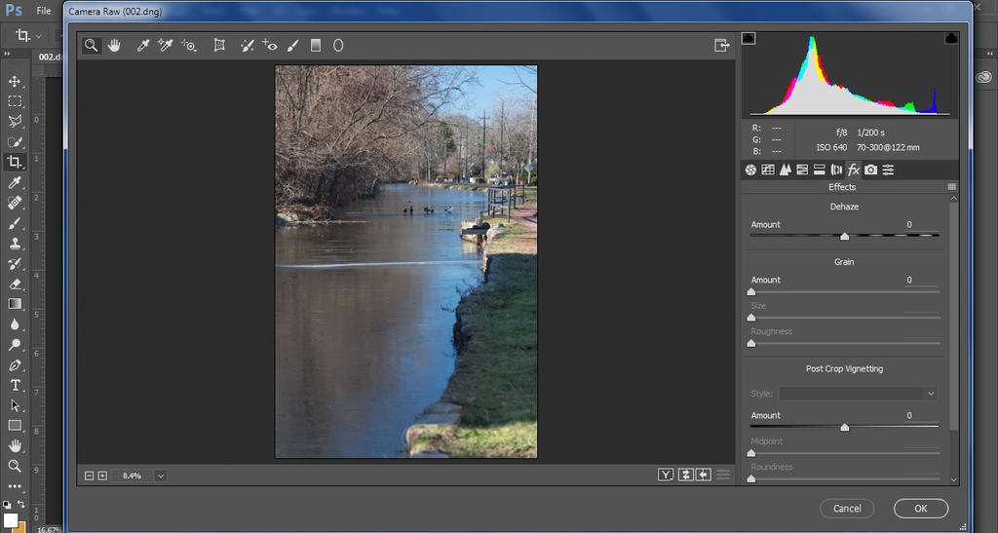Open the Post Crop Vignetting Style dropdown
Image resolution: width=998 pixels, height=533 pixels.
pos(858,394)
